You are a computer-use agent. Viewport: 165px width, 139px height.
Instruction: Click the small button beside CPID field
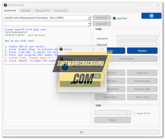[x=129, y=113]
